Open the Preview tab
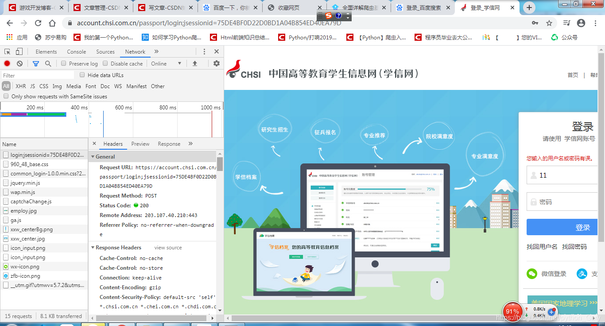The image size is (605, 326). [x=140, y=144]
